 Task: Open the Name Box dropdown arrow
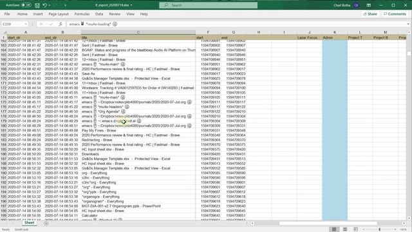26,24
